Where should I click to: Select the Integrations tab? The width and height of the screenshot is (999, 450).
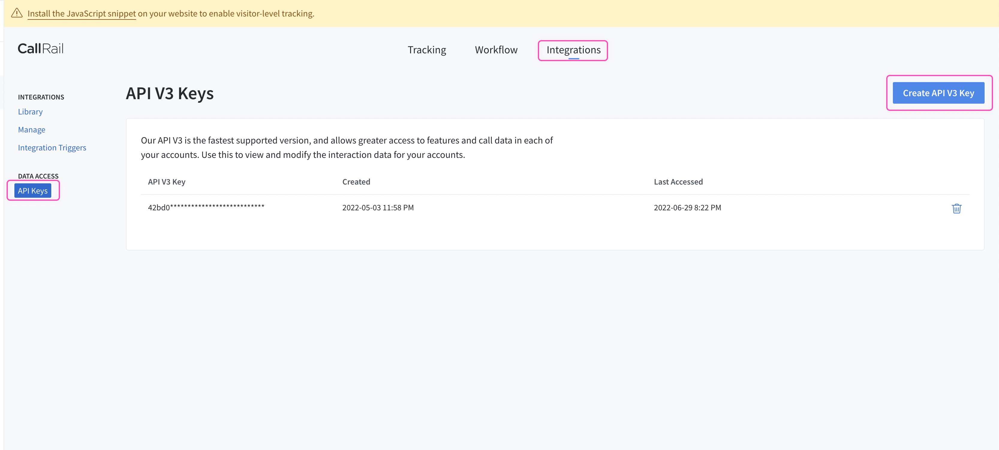coord(573,50)
